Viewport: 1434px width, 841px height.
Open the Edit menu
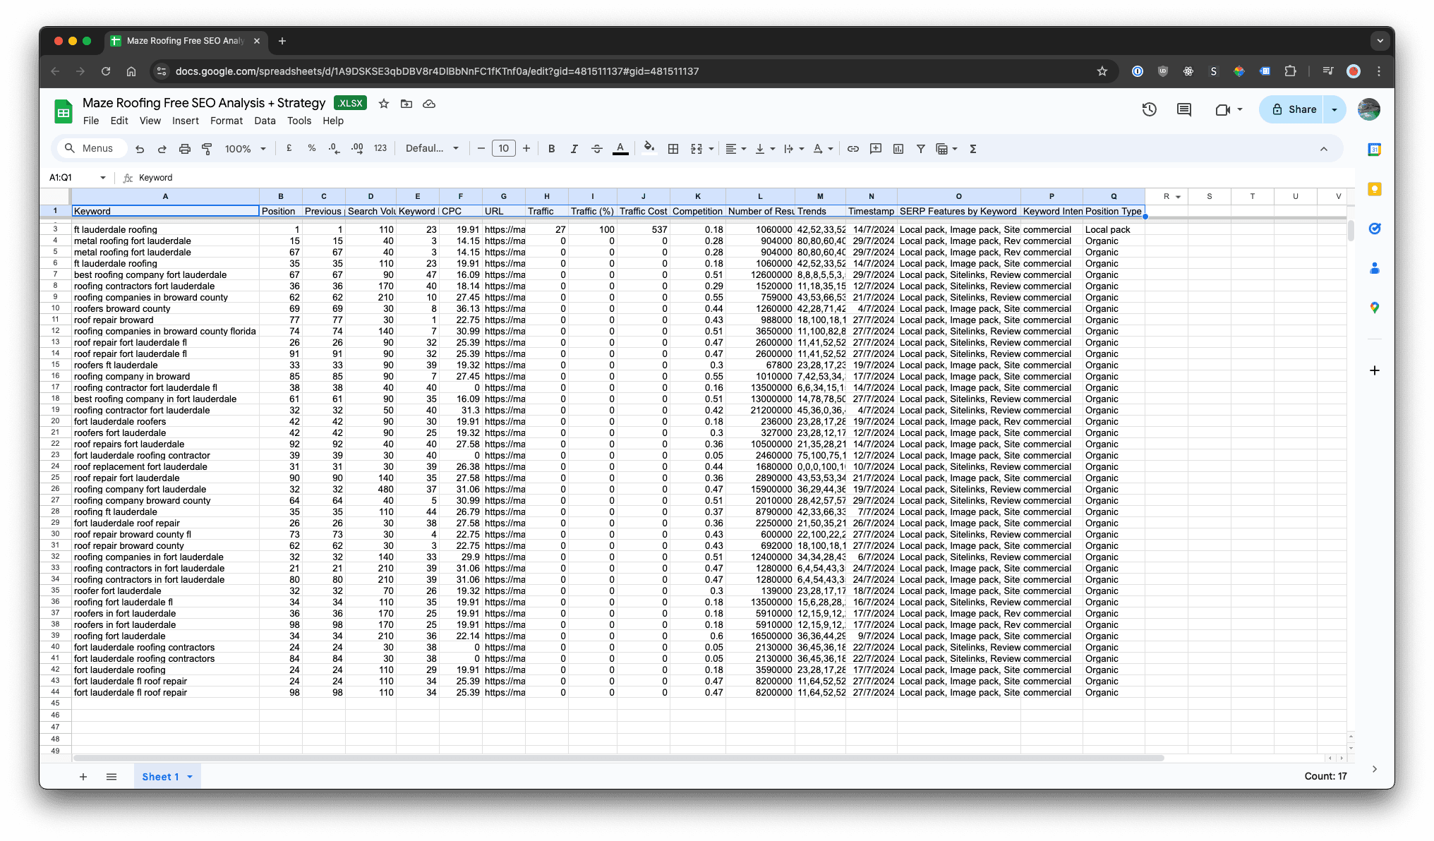click(x=119, y=121)
